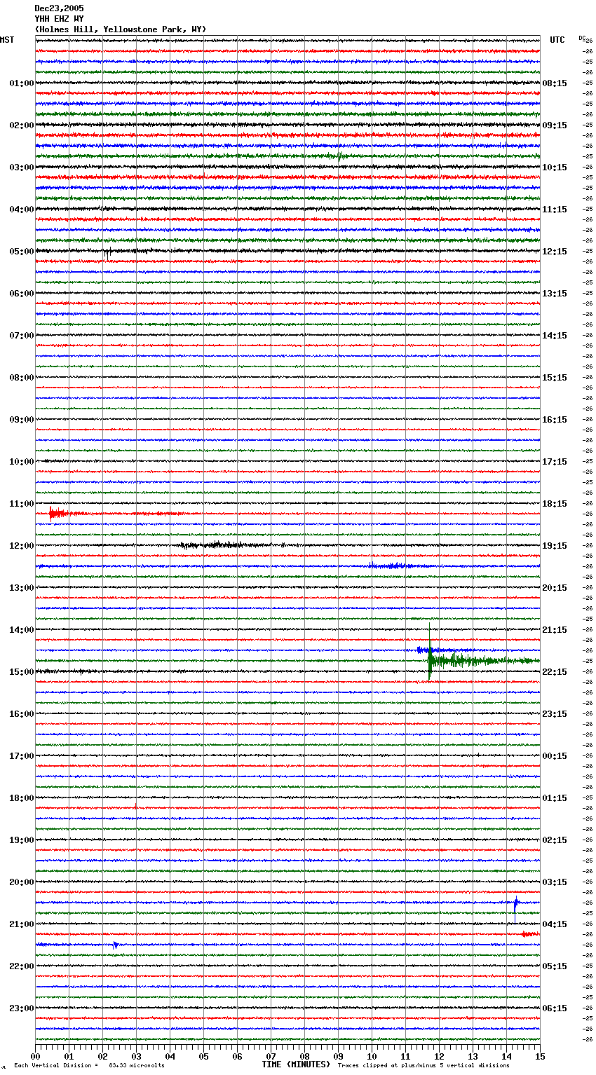Click the MST label "19:00"
This screenshot has height=1075, width=596.
(22, 840)
